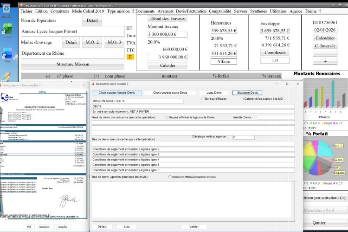
Task: Toggle Suppression affichage paragraphe honoraires checkbox
Action: pyautogui.click(x=170, y=177)
